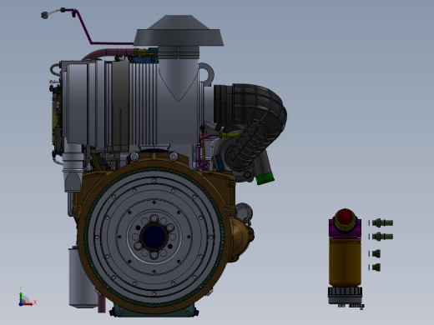Select the flywheel center hub bore
This screenshot has width=434, height=325.
(154, 237)
